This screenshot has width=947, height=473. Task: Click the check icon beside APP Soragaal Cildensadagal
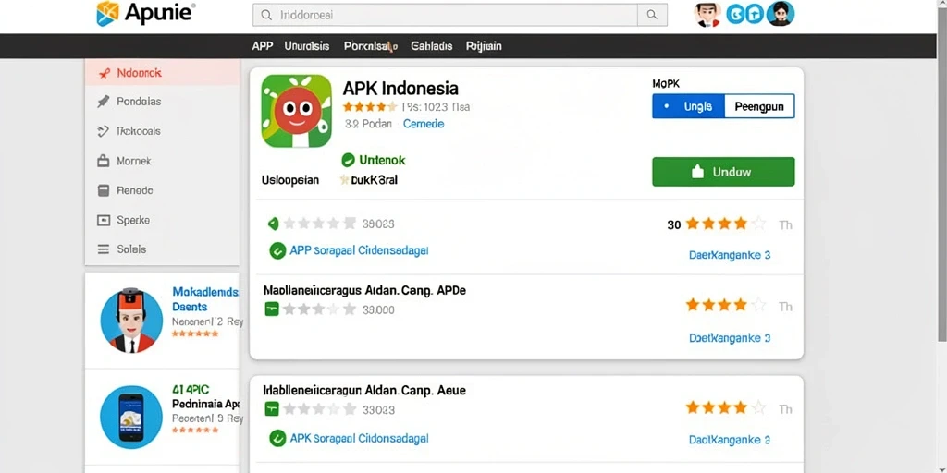[x=277, y=251]
